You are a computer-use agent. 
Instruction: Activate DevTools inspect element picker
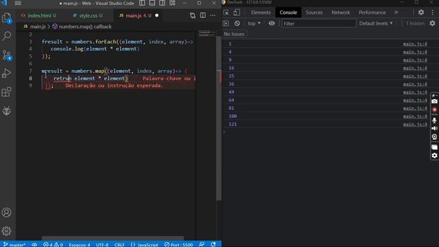point(226,12)
